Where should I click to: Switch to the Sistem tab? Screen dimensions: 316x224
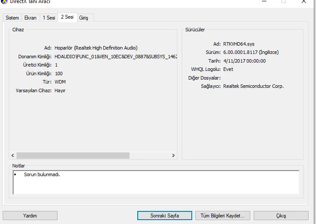tap(12, 18)
